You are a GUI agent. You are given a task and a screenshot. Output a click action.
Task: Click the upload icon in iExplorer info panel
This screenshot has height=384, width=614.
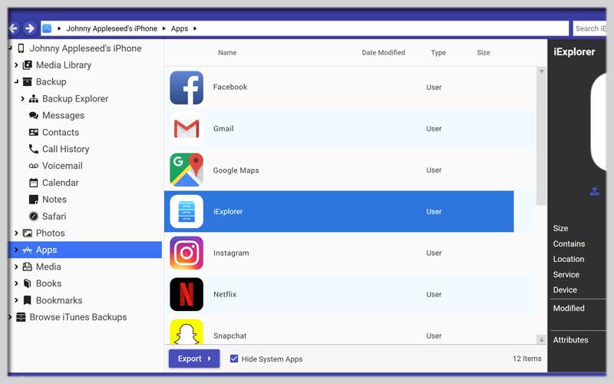(594, 191)
